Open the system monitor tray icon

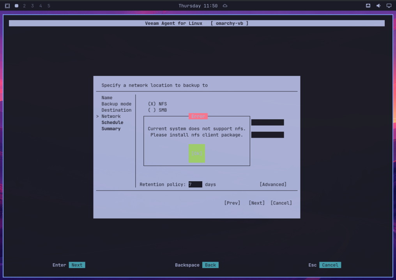pyautogui.click(x=368, y=6)
